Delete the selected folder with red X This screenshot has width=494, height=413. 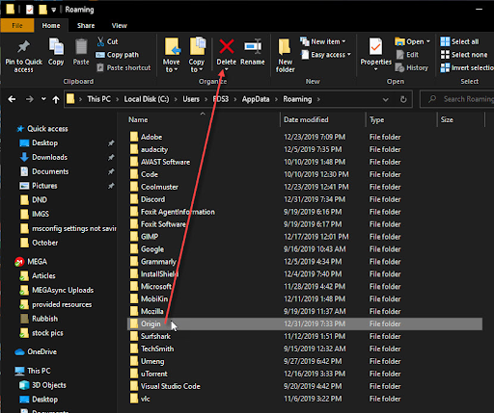click(x=227, y=46)
